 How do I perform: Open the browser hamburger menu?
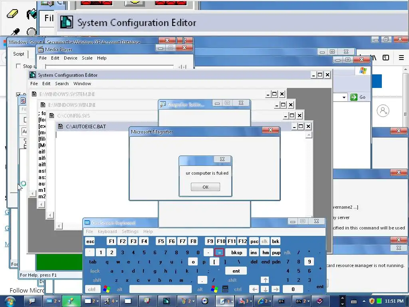(x=401, y=58)
